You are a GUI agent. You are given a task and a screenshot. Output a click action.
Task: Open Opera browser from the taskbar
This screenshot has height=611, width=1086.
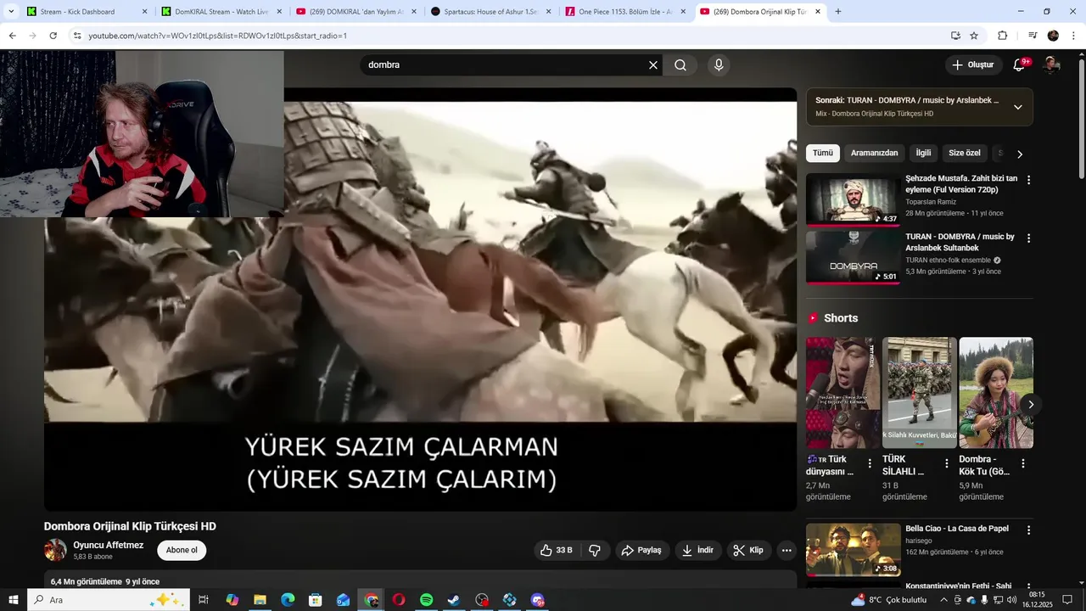point(399,600)
